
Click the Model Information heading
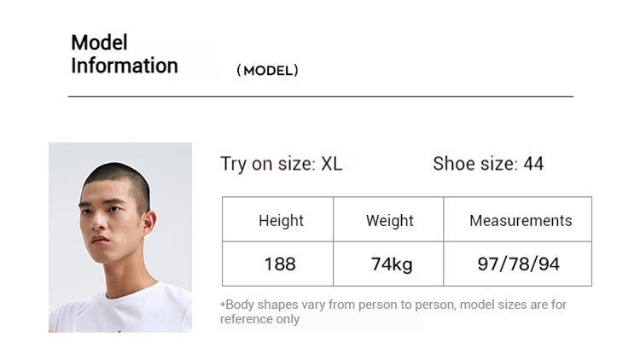(x=125, y=54)
